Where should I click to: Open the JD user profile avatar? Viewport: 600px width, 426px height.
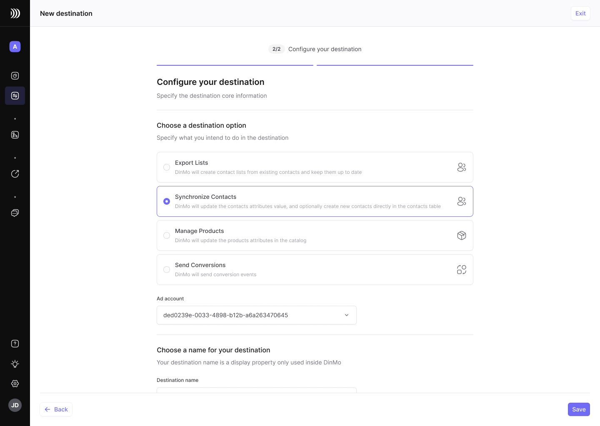pyautogui.click(x=15, y=405)
